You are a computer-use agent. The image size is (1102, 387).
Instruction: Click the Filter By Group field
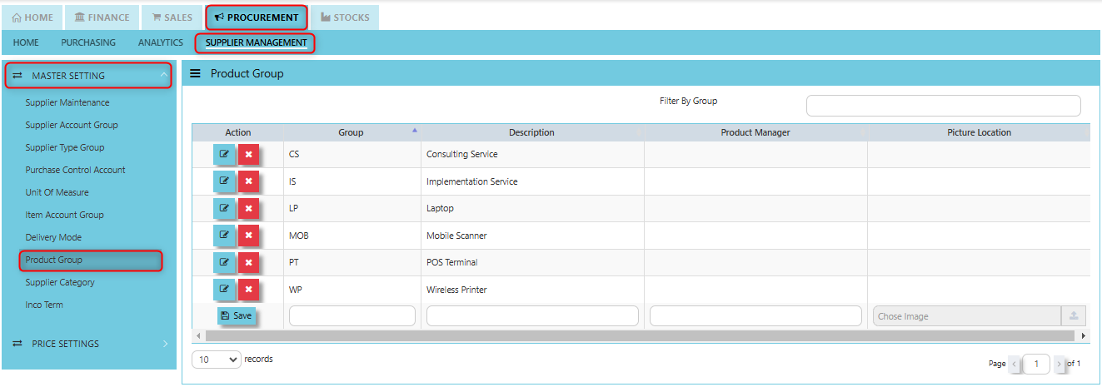pos(943,106)
